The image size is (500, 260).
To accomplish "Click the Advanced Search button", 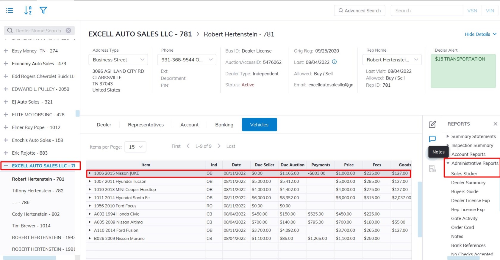I will click(x=360, y=11).
